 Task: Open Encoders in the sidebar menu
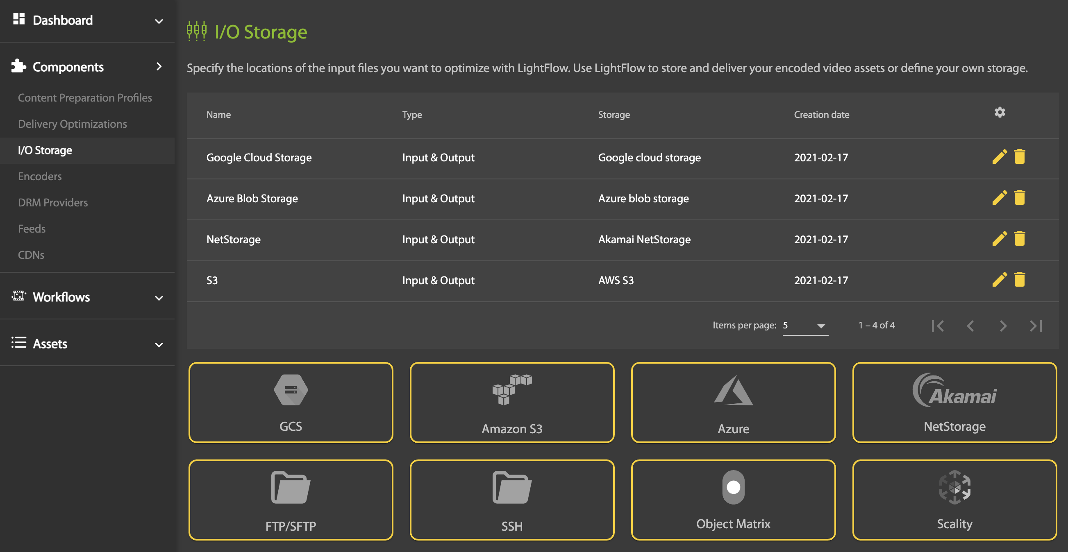pyautogui.click(x=40, y=176)
